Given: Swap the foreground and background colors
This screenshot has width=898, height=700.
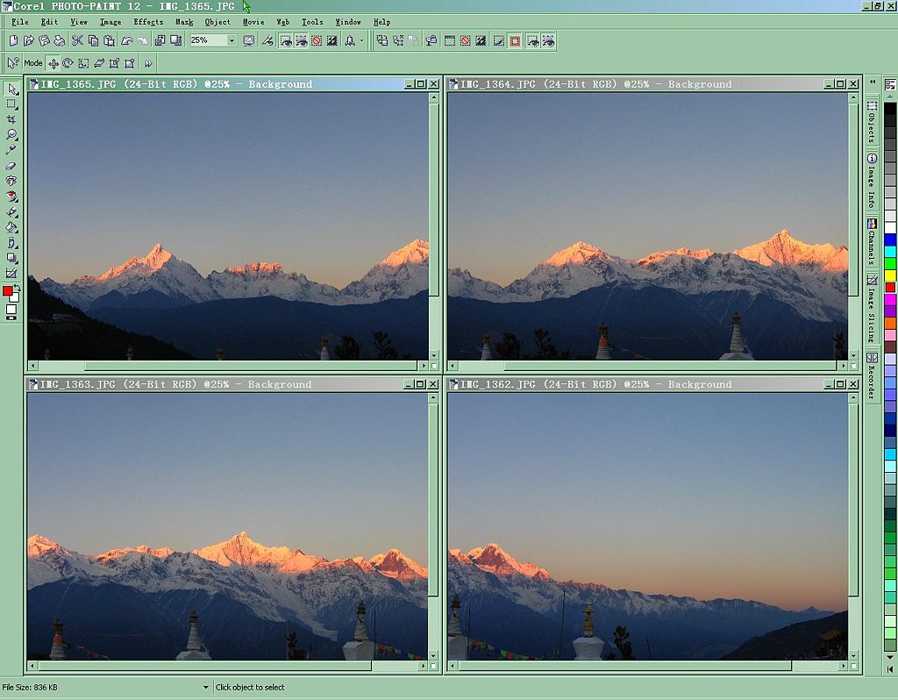Looking at the screenshot, I should pos(17,287).
